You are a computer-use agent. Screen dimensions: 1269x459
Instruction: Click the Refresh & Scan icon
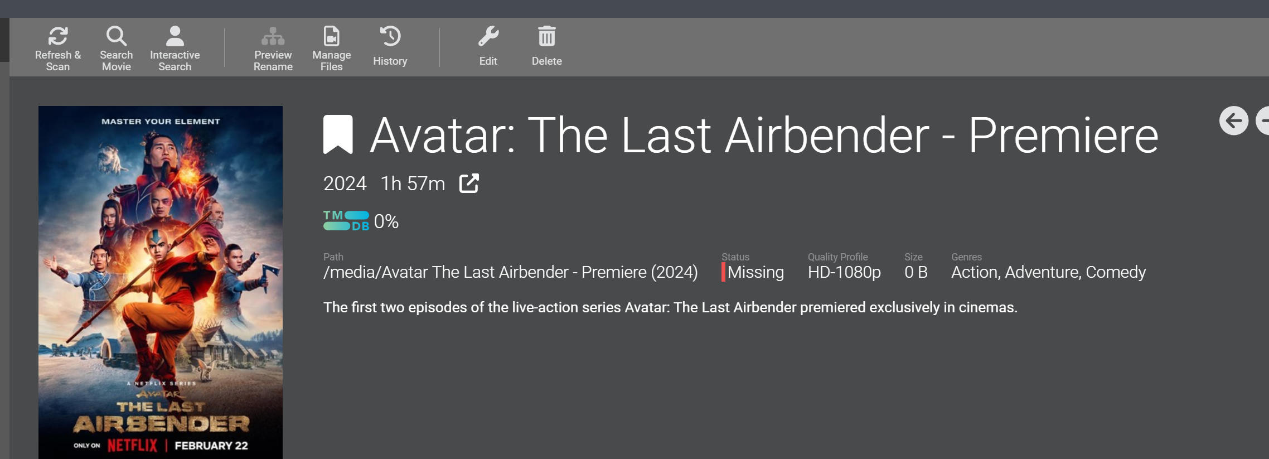coord(58,37)
